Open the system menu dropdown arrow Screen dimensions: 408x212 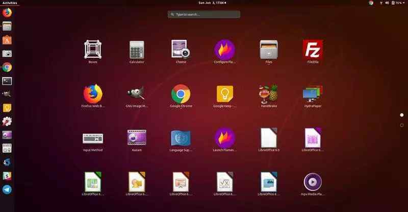403,3
